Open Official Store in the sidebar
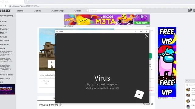The height and width of the screenshot is (109, 195). point(7,75)
